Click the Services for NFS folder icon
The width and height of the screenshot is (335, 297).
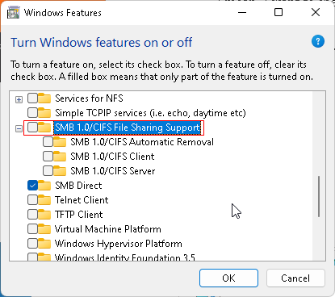coord(44,98)
